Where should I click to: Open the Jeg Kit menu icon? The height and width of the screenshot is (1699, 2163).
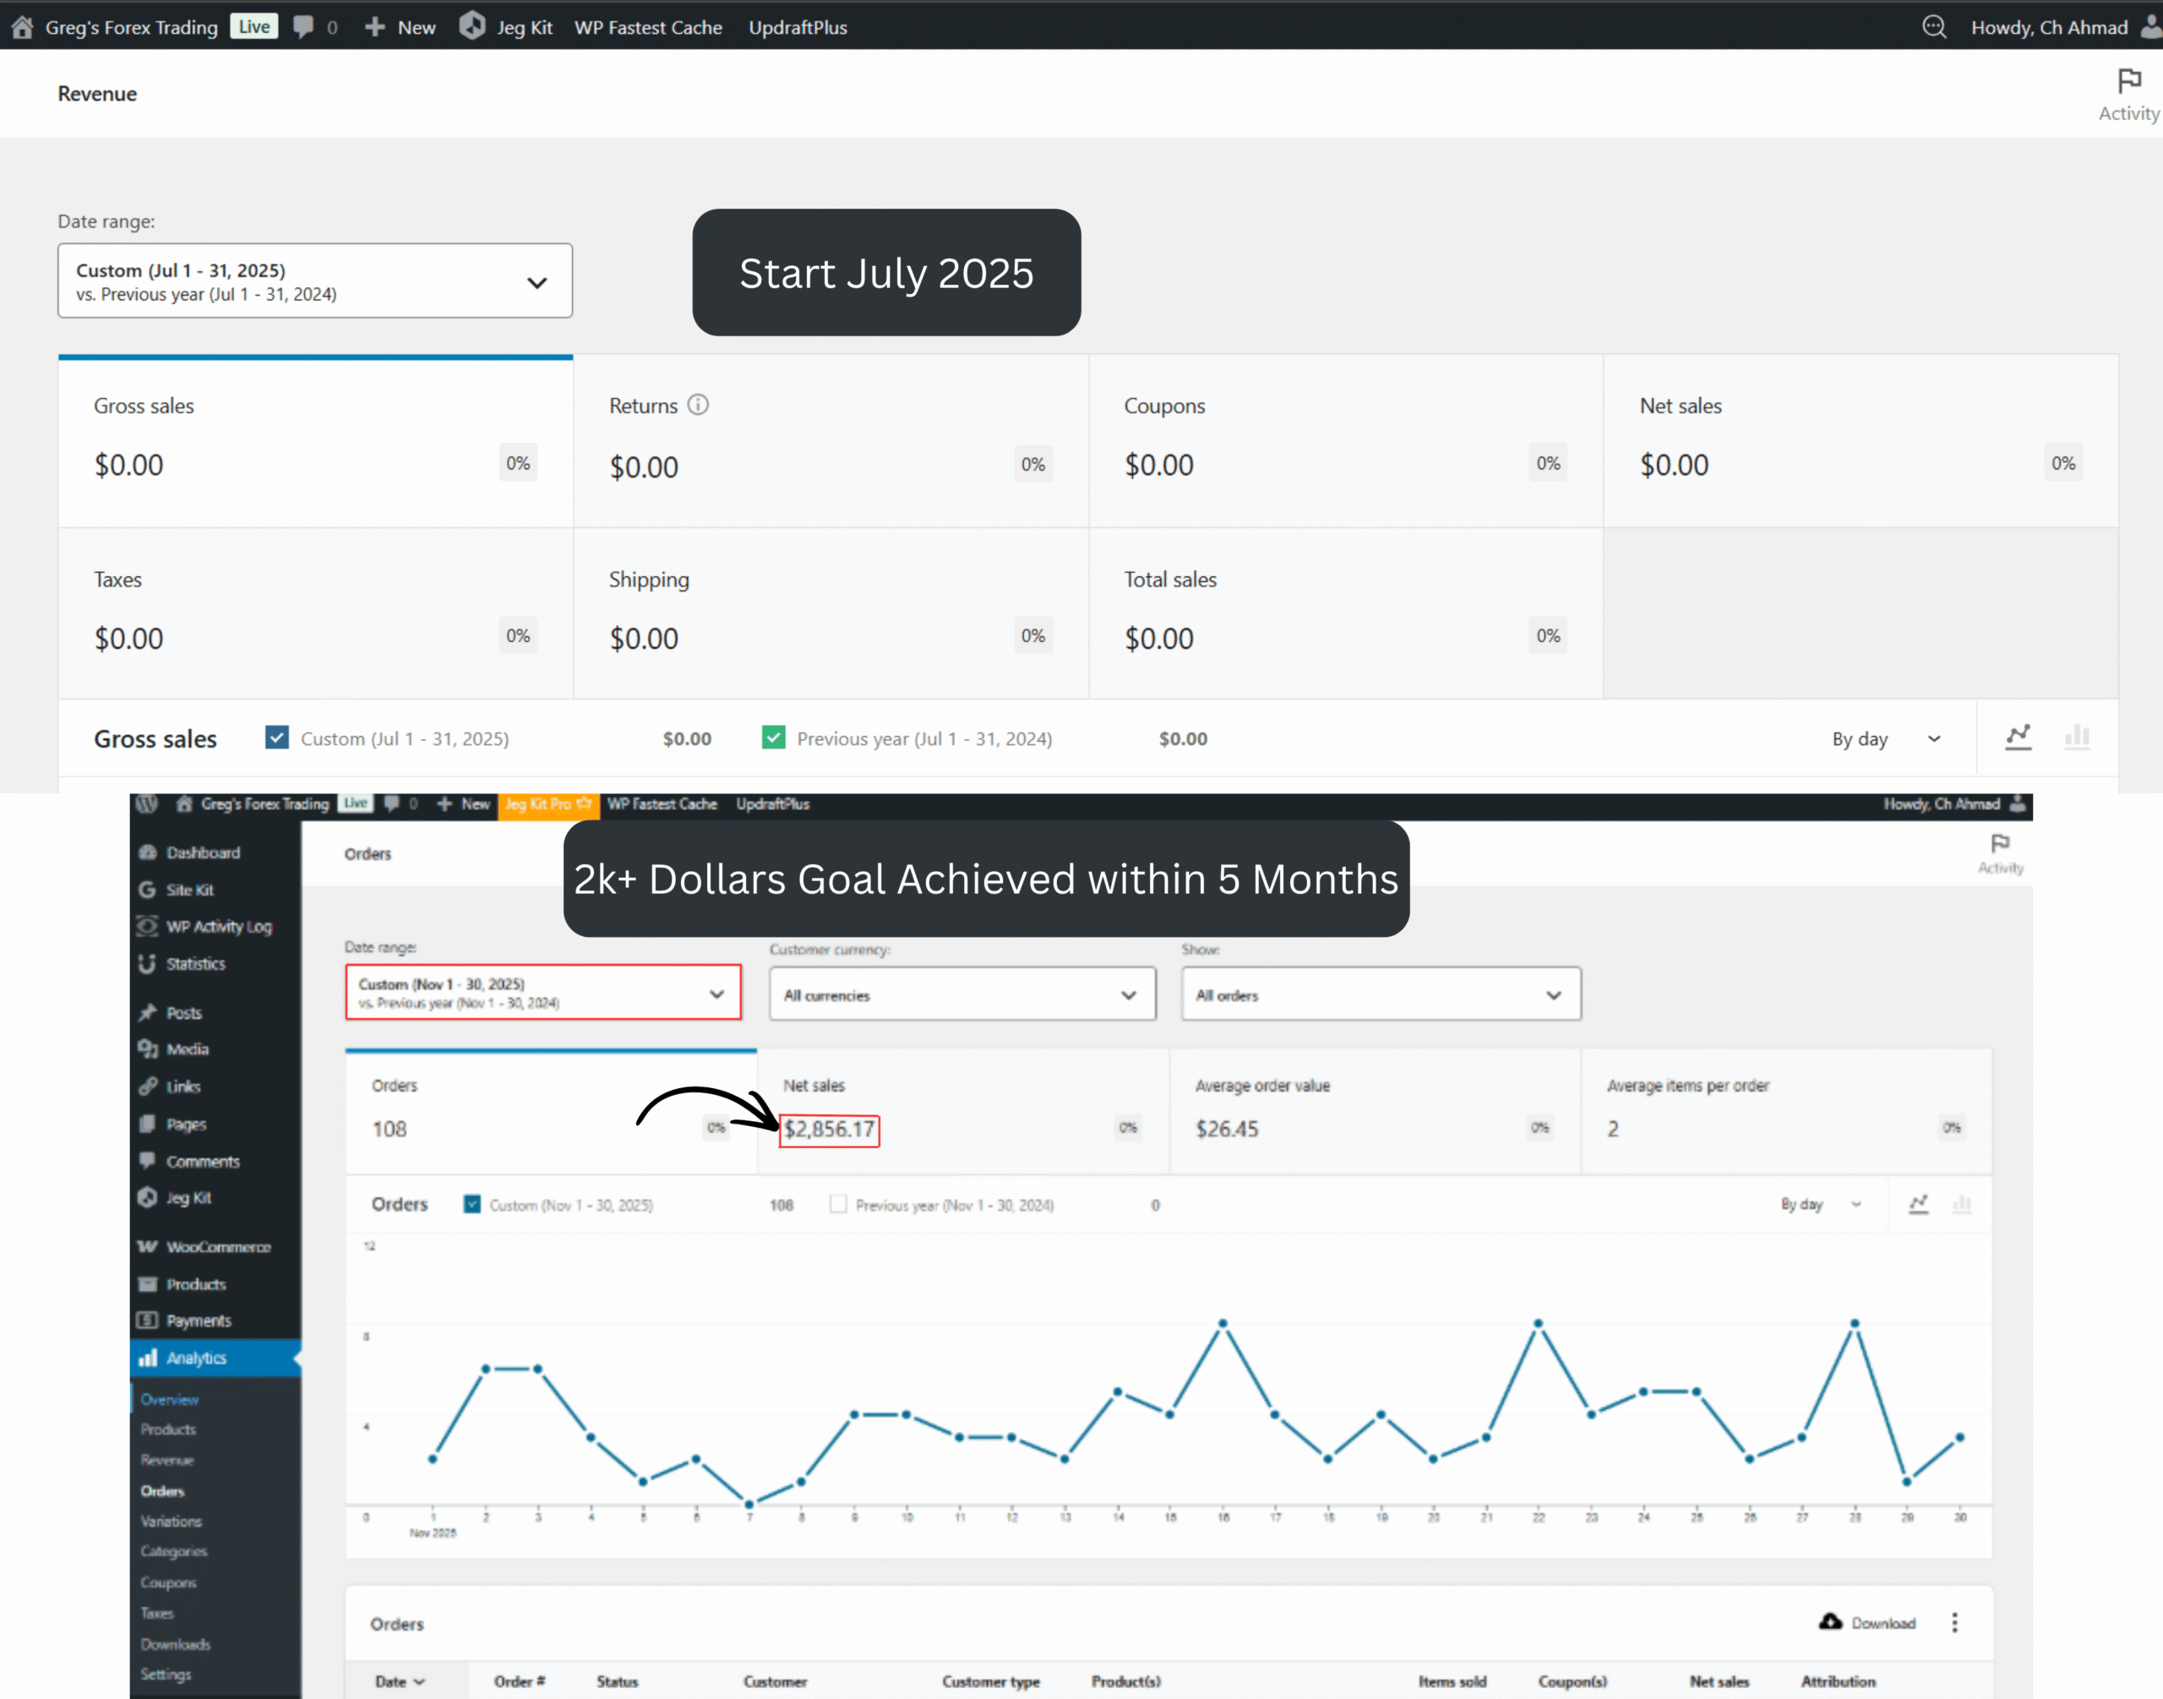471,26
